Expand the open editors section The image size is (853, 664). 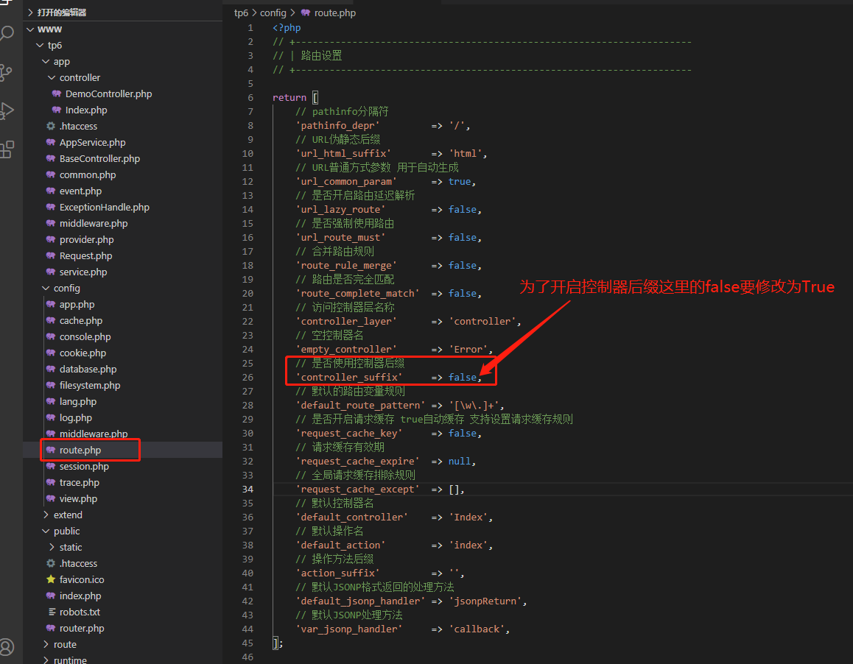click(30, 13)
